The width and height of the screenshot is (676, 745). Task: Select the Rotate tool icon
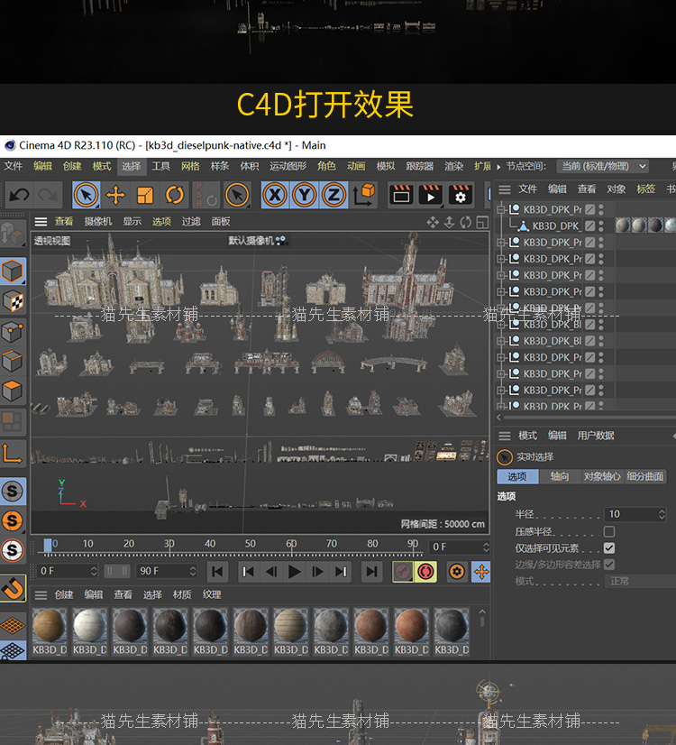coord(174,195)
